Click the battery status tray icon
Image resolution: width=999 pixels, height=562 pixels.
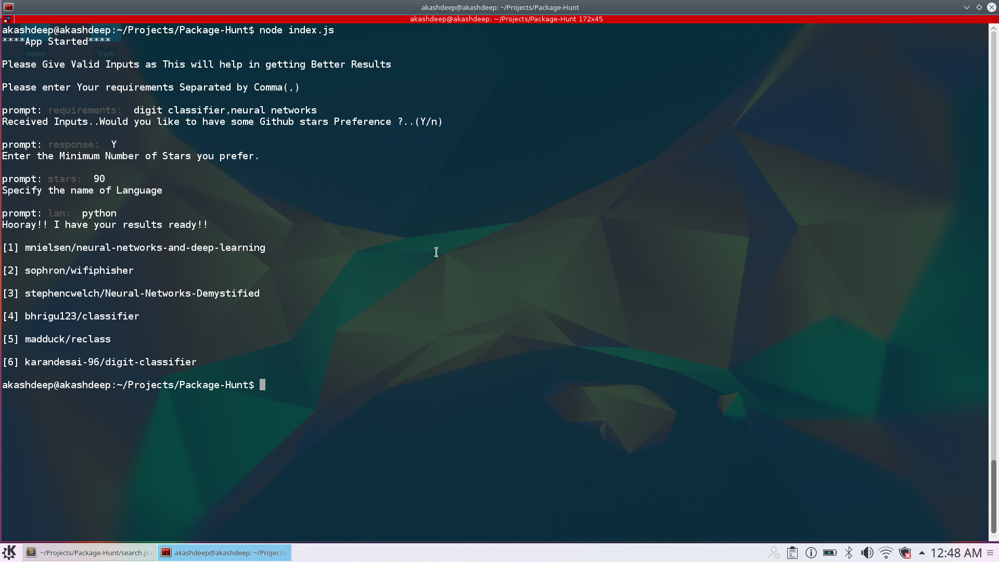(829, 553)
